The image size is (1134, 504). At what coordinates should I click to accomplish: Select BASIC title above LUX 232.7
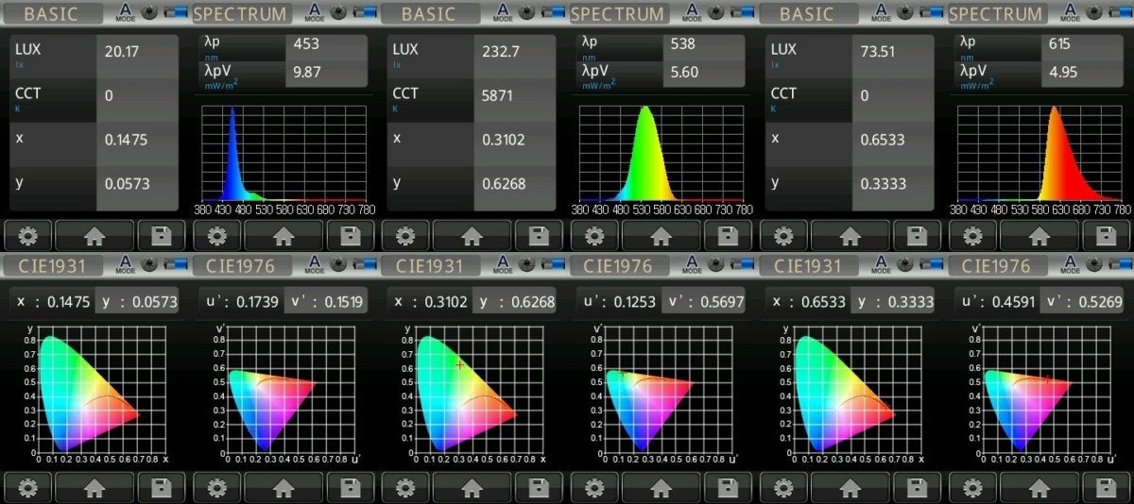point(430,14)
